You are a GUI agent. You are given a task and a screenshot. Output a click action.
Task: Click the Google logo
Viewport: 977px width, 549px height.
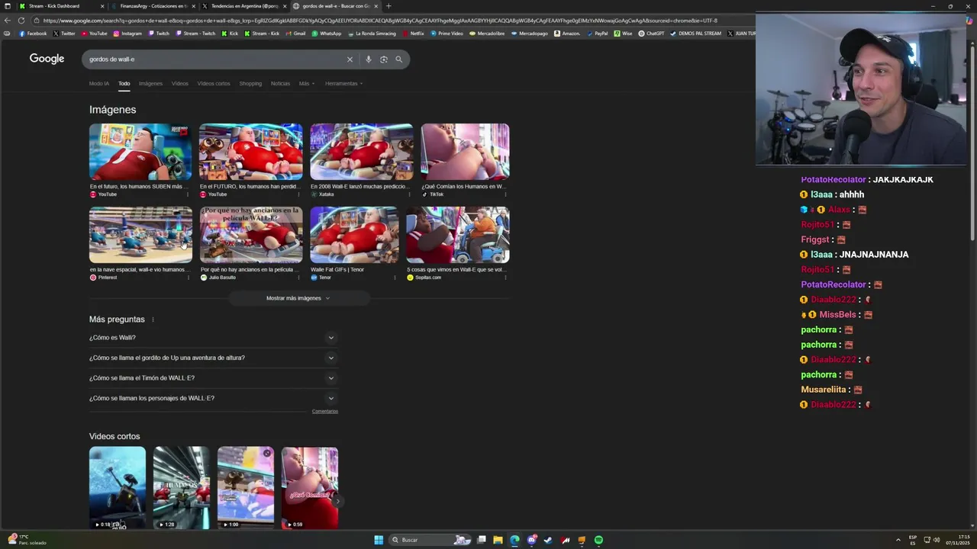[47, 59]
